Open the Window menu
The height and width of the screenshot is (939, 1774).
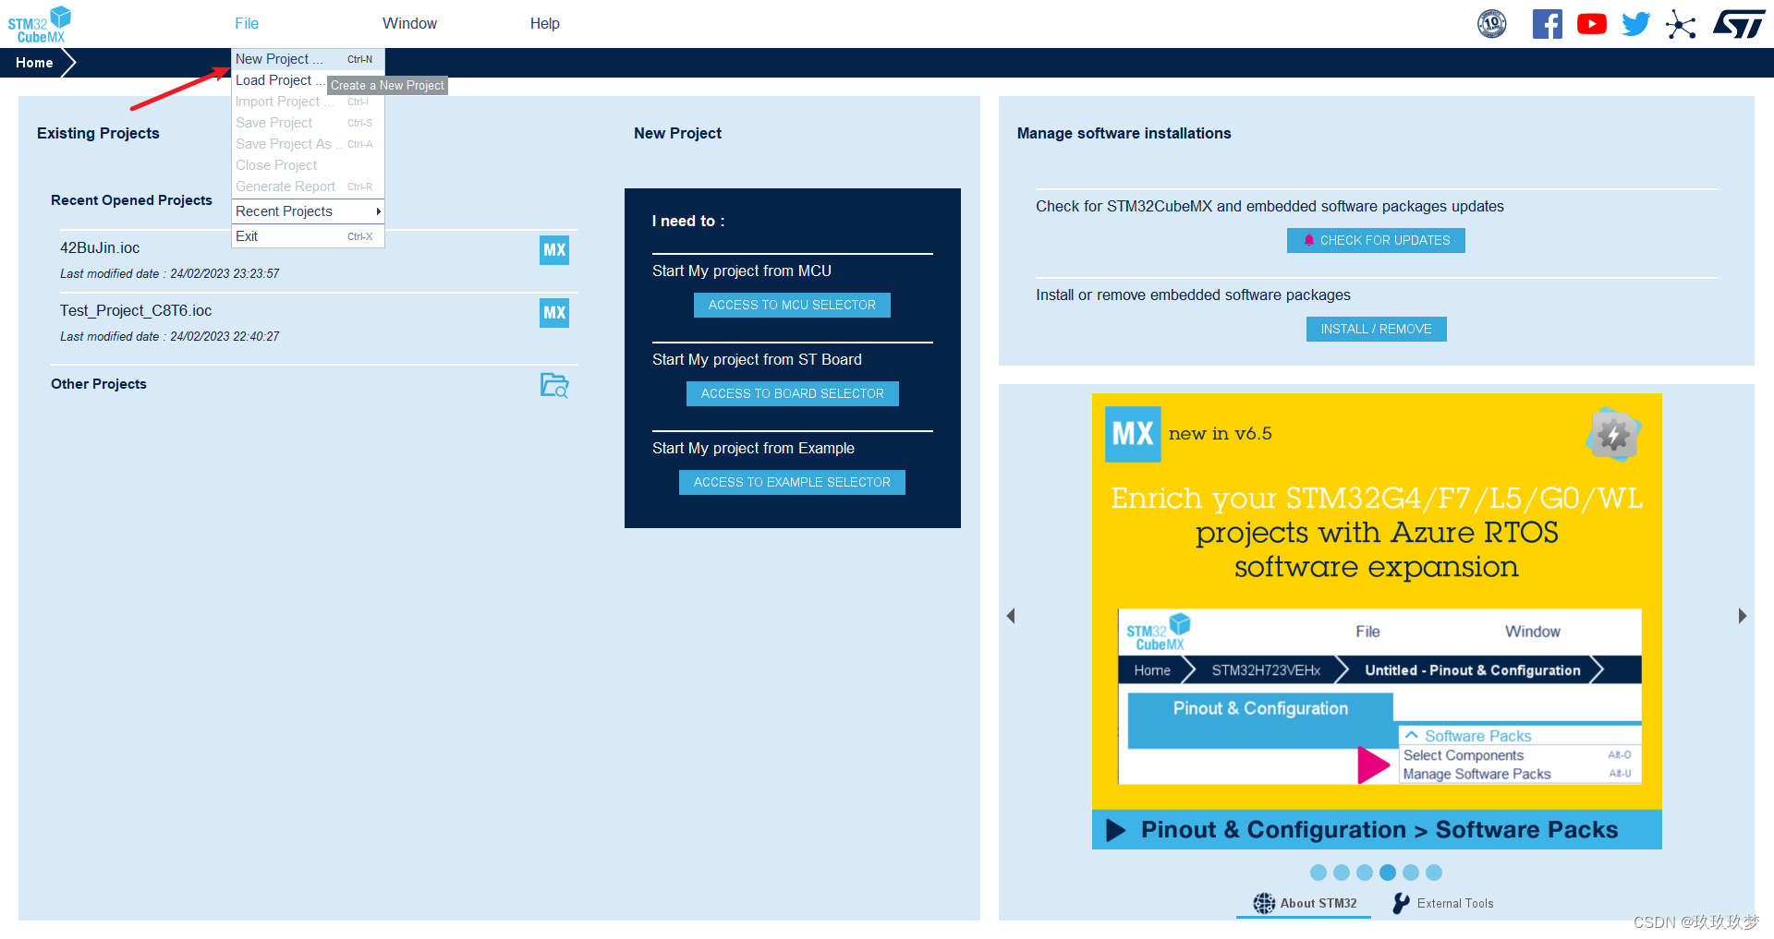pyautogui.click(x=410, y=24)
